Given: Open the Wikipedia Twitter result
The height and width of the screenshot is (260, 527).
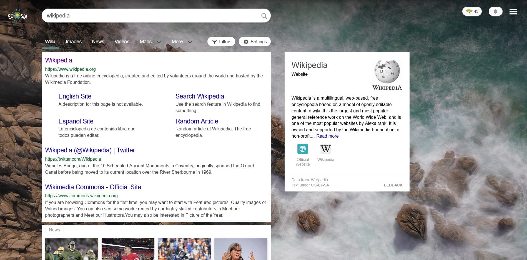Looking at the screenshot, I should (90, 150).
